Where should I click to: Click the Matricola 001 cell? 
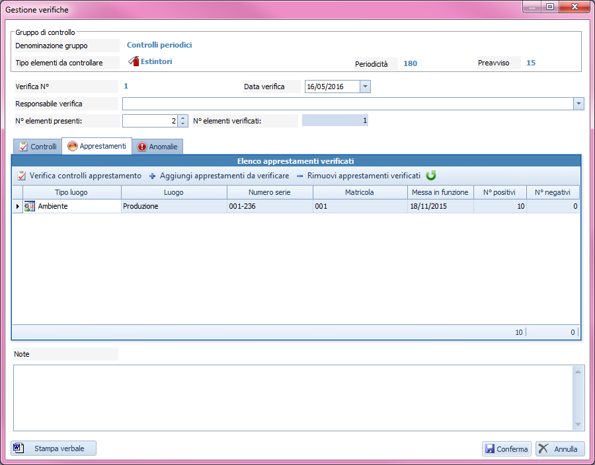[x=360, y=206]
